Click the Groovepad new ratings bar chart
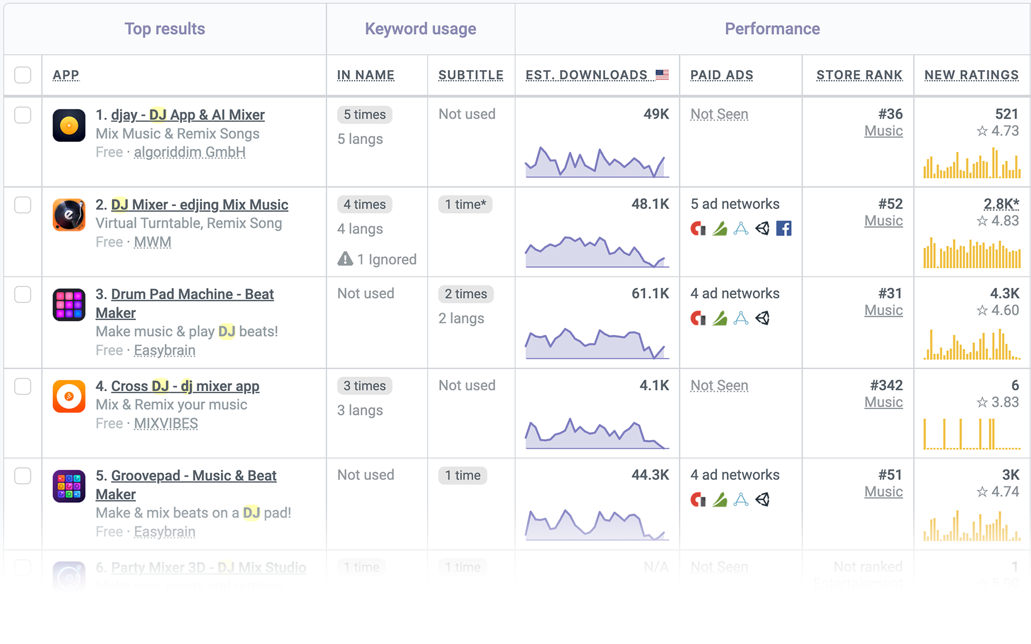This screenshot has height=644, width=1031. click(x=971, y=526)
